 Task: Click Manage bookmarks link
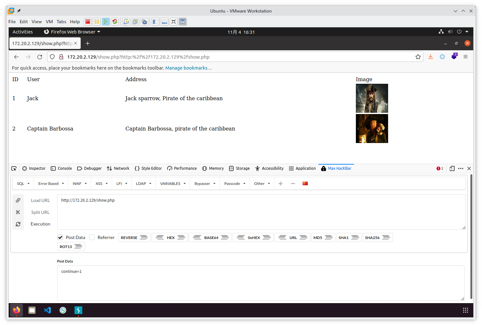coord(189,68)
